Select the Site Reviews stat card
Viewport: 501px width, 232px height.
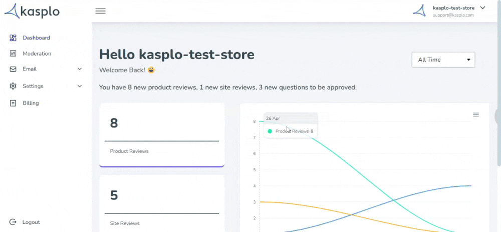pos(162,203)
